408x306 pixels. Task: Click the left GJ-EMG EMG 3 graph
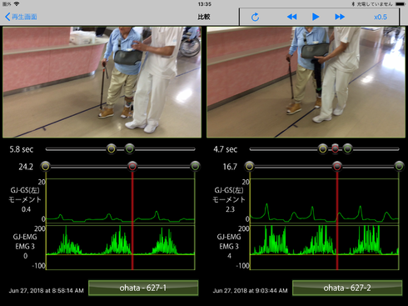[120, 248]
